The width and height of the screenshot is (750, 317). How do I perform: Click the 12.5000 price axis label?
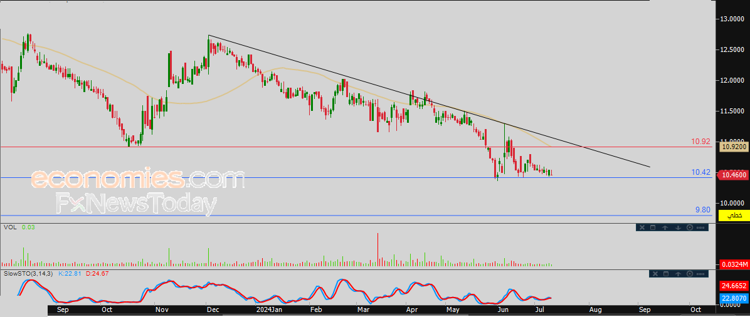pos(733,49)
